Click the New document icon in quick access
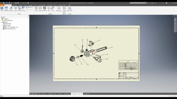The image size is (177, 99). pos(4,3)
